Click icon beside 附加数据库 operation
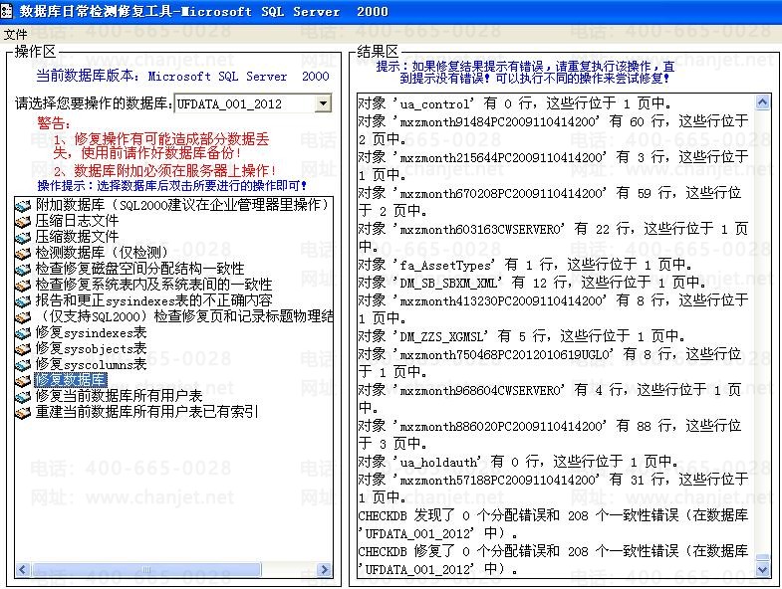This screenshot has width=782, height=589. 23,205
